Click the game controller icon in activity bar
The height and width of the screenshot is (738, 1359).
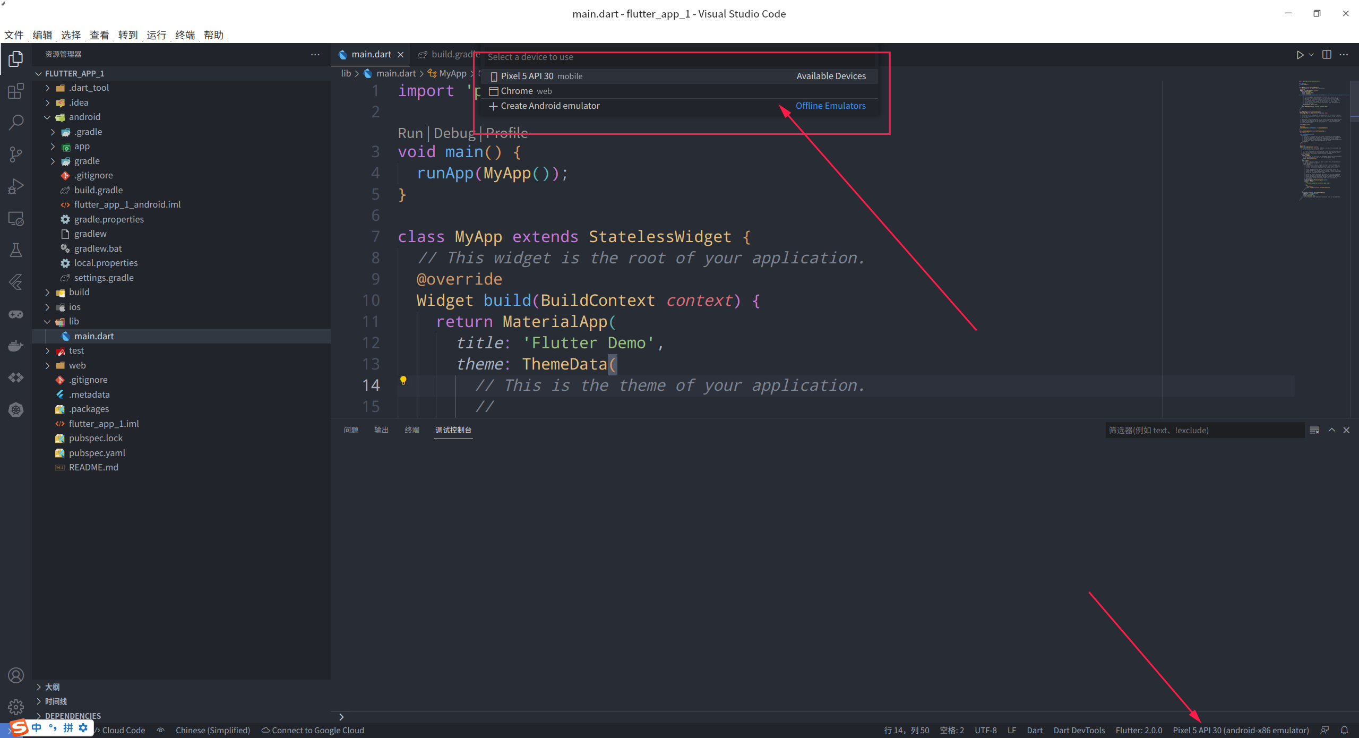coord(16,314)
